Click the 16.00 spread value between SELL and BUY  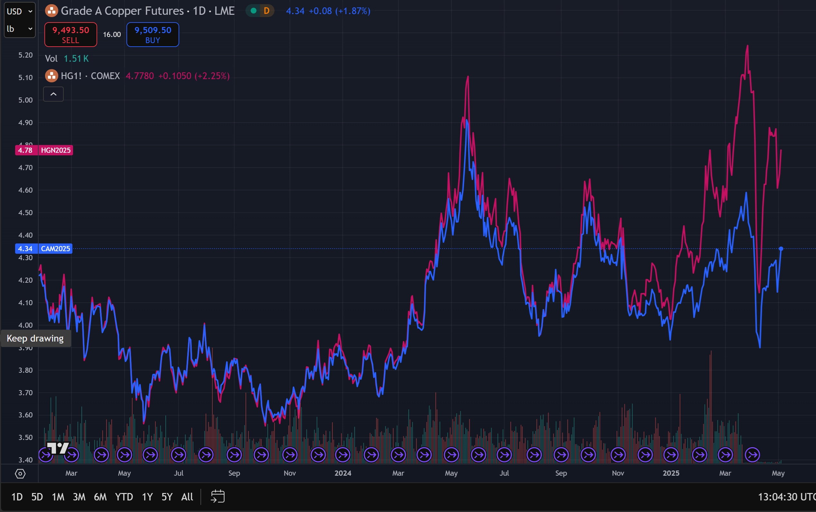tap(112, 34)
